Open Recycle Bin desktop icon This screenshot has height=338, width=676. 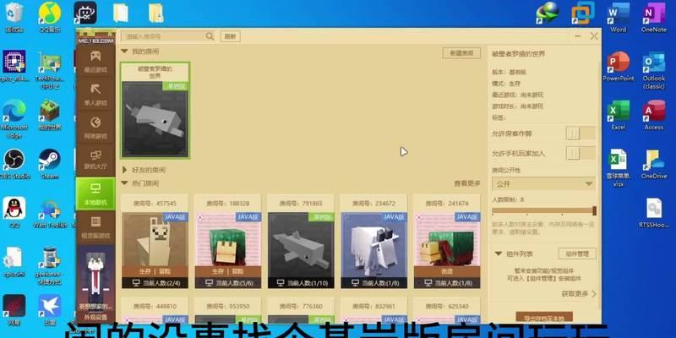[x=14, y=18]
